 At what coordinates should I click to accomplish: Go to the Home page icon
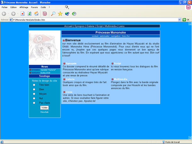click(x=37, y=14)
